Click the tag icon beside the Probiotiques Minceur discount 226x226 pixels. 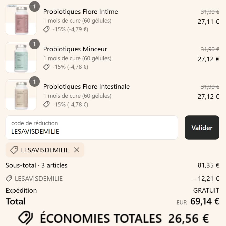coord(46,67)
